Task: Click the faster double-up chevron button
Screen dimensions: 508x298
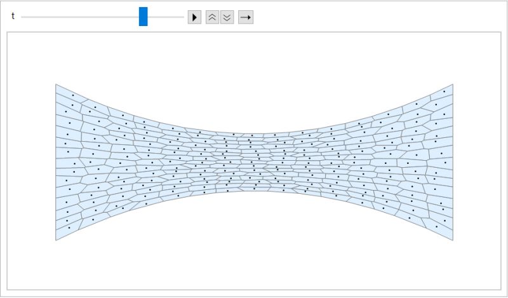Action: [x=212, y=17]
